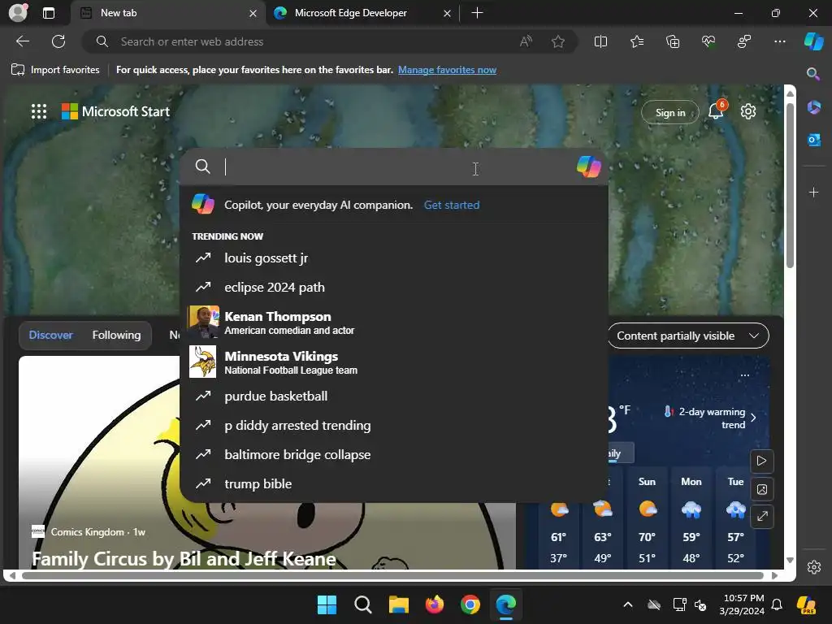Image resolution: width=832 pixels, height=624 pixels.
Task: Go back with the back arrow
Action: point(23,41)
